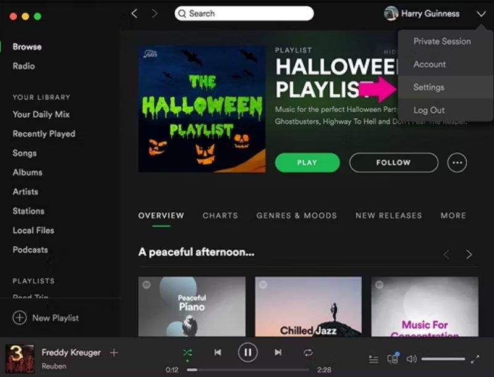
Task: Open Local Files
Action: point(33,230)
